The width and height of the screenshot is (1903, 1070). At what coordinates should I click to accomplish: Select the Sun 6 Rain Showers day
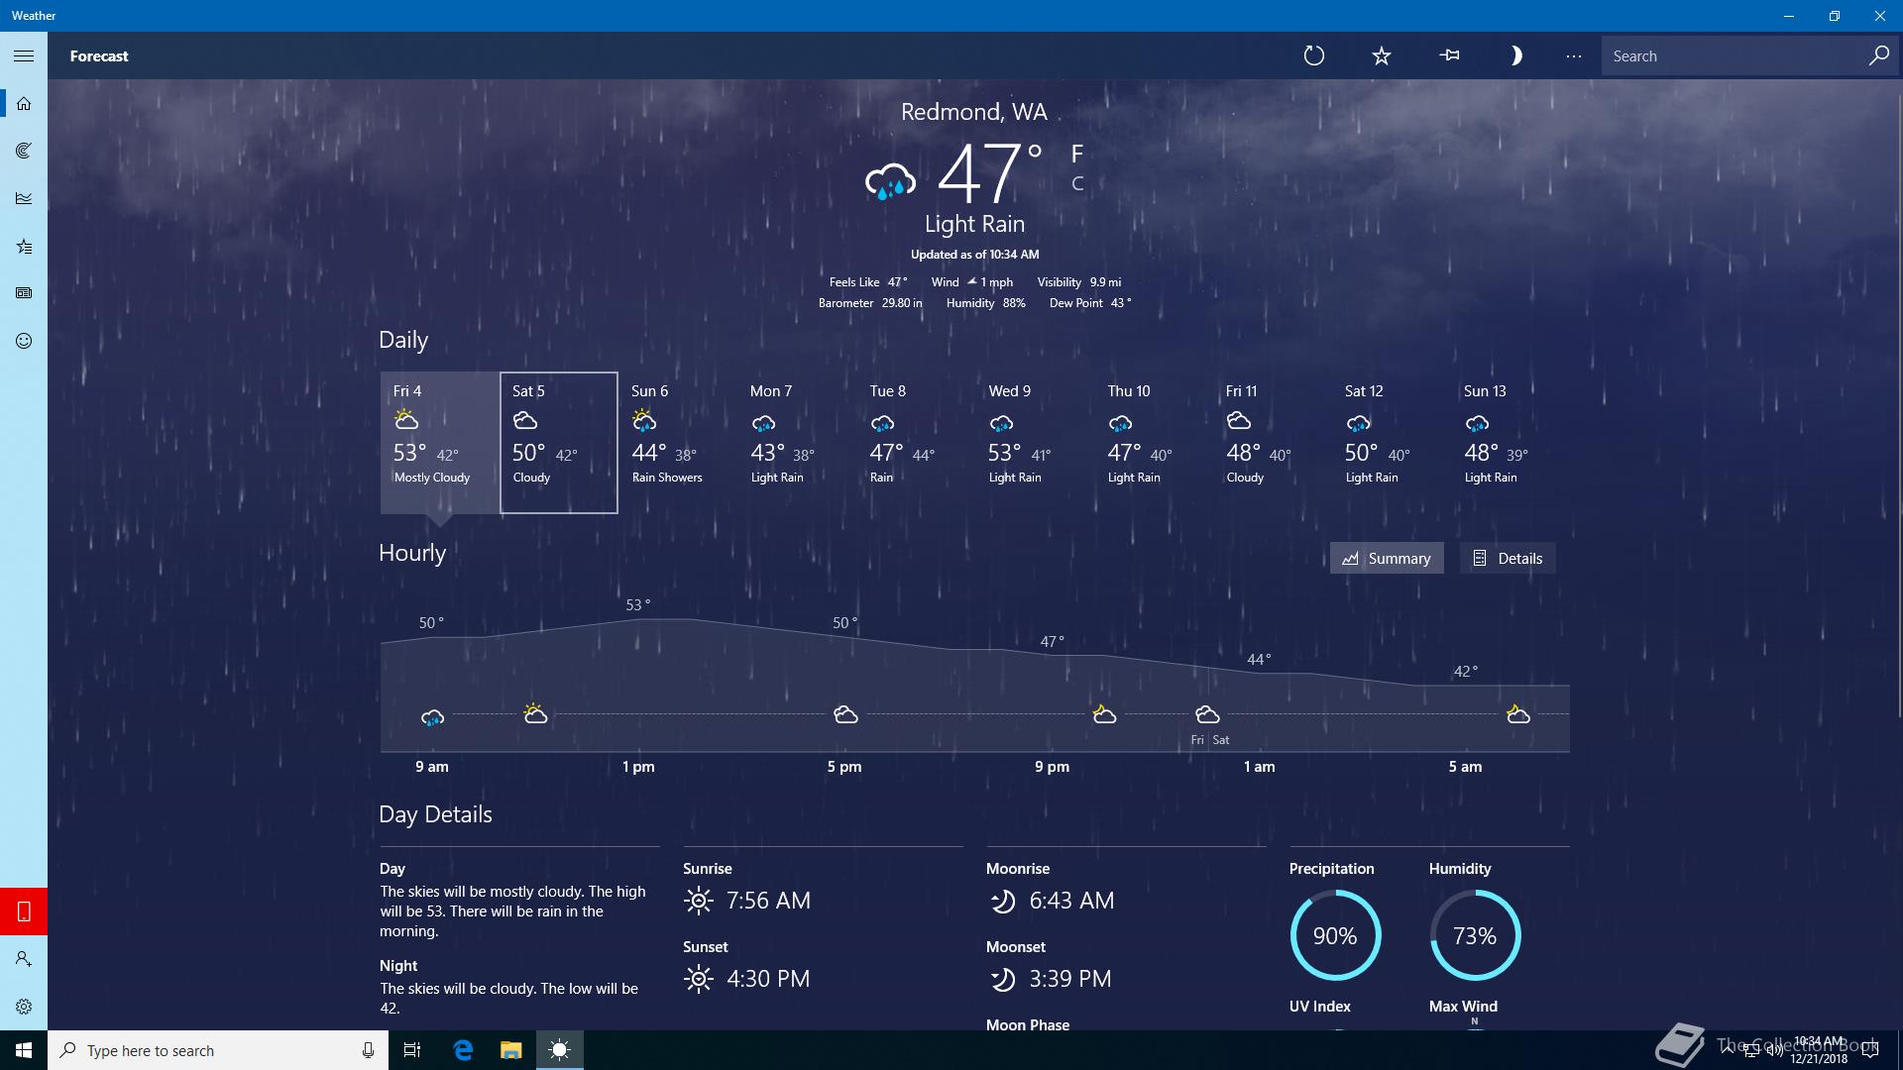pos(678,443)
